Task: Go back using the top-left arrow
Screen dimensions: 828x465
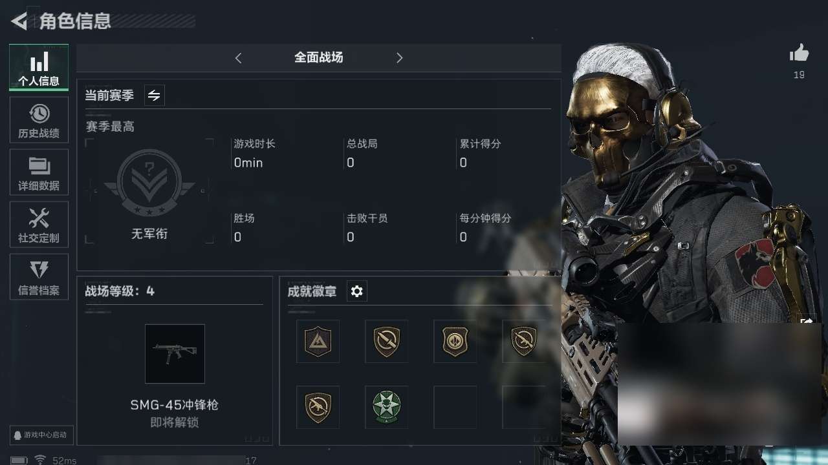Action: (x=19, y=21)
